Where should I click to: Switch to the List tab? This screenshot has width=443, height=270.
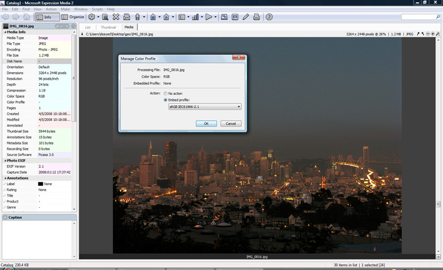pyautogui.click(x=88, y=27)
